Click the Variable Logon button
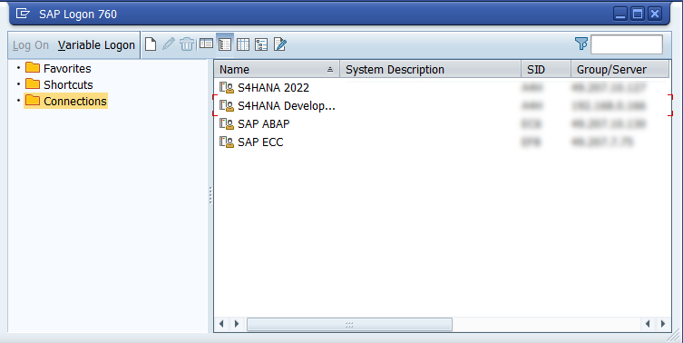This screenshot has height=343, width=683. point(96,45)
